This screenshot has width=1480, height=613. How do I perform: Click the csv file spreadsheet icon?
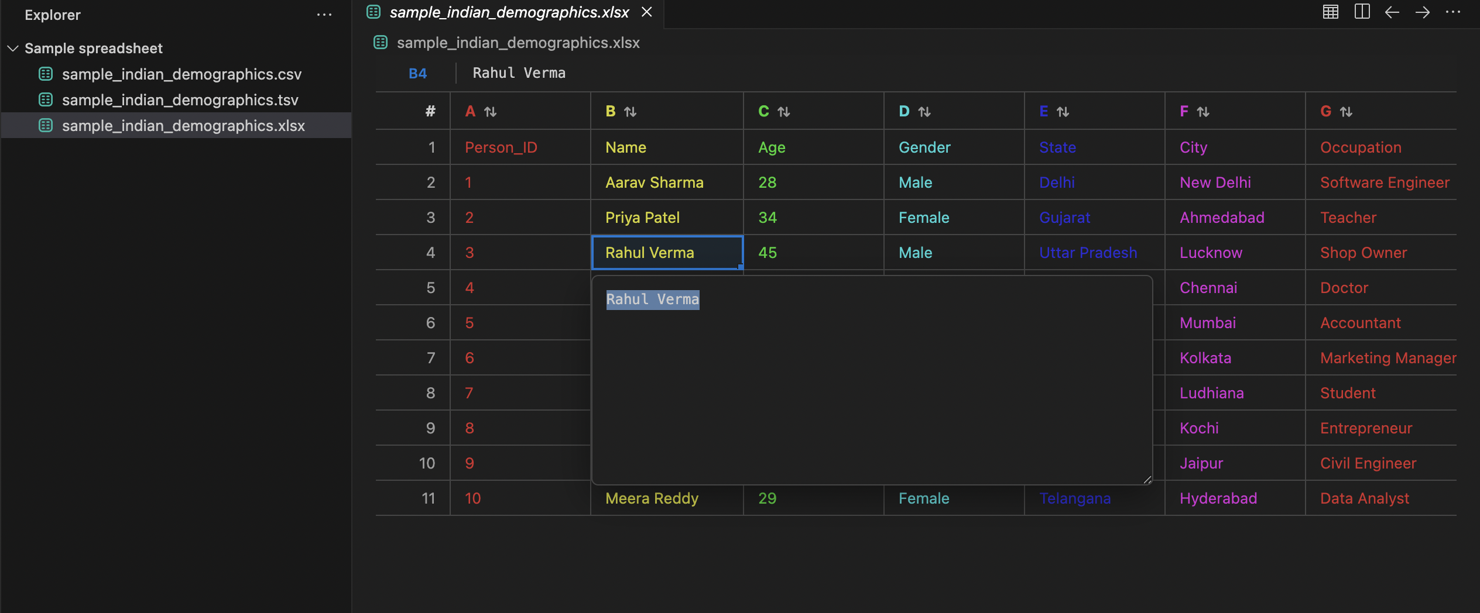tap(46, 74)
